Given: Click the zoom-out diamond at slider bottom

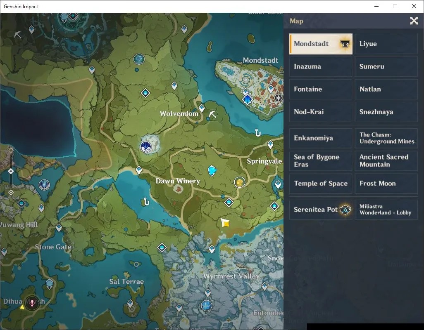Looking at the screenshot, I should 11,192.
